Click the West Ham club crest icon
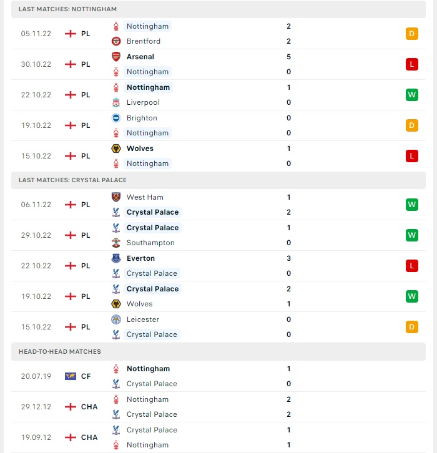Image resolution: width=437 pixels, height=453 pixels. point(116,197)
